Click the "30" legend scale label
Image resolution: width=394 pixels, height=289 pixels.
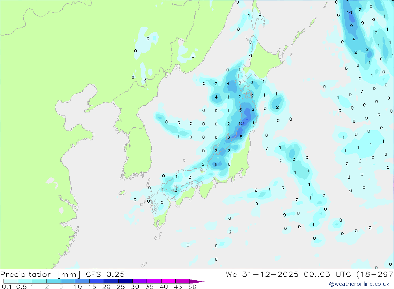tap(135, 287)
